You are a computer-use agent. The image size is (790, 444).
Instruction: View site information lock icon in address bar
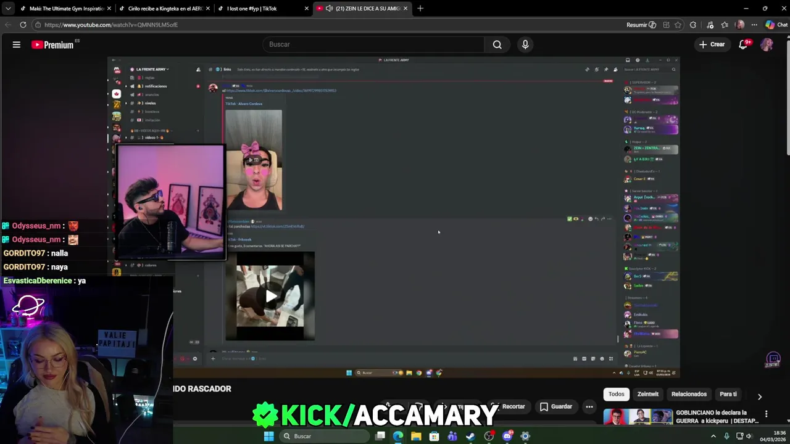point(38,25)
